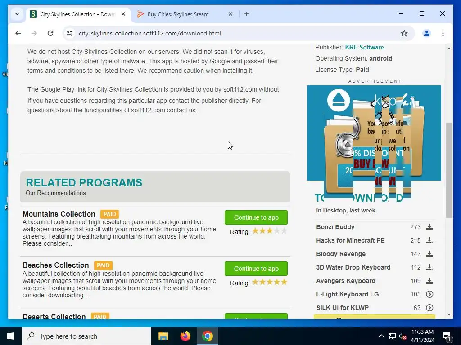Screen dimensions: 461x345
Task: Click the Chrome icon in the taskbar
Action: [x=207, y=336]
